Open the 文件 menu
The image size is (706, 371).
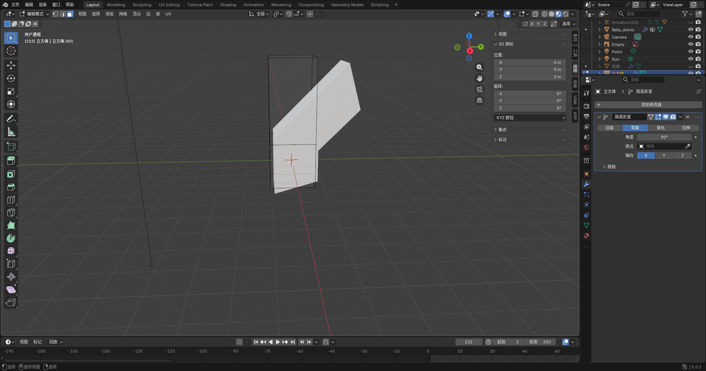click(x=15, y=5)
